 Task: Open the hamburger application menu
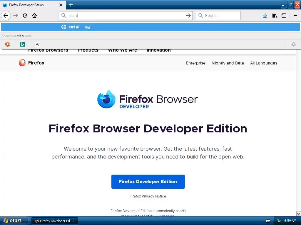[x=295, y=16]
